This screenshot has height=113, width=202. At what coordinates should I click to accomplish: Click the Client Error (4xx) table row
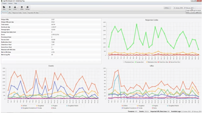coord(51,45)
